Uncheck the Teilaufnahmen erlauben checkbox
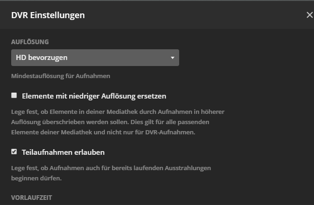 coord(14,152)
